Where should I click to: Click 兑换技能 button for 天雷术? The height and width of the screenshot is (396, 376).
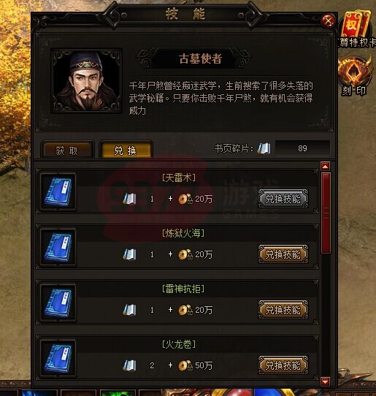coord(283,199)
